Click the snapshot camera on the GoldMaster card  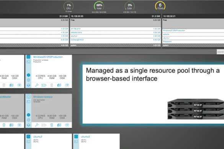[19, 125]
